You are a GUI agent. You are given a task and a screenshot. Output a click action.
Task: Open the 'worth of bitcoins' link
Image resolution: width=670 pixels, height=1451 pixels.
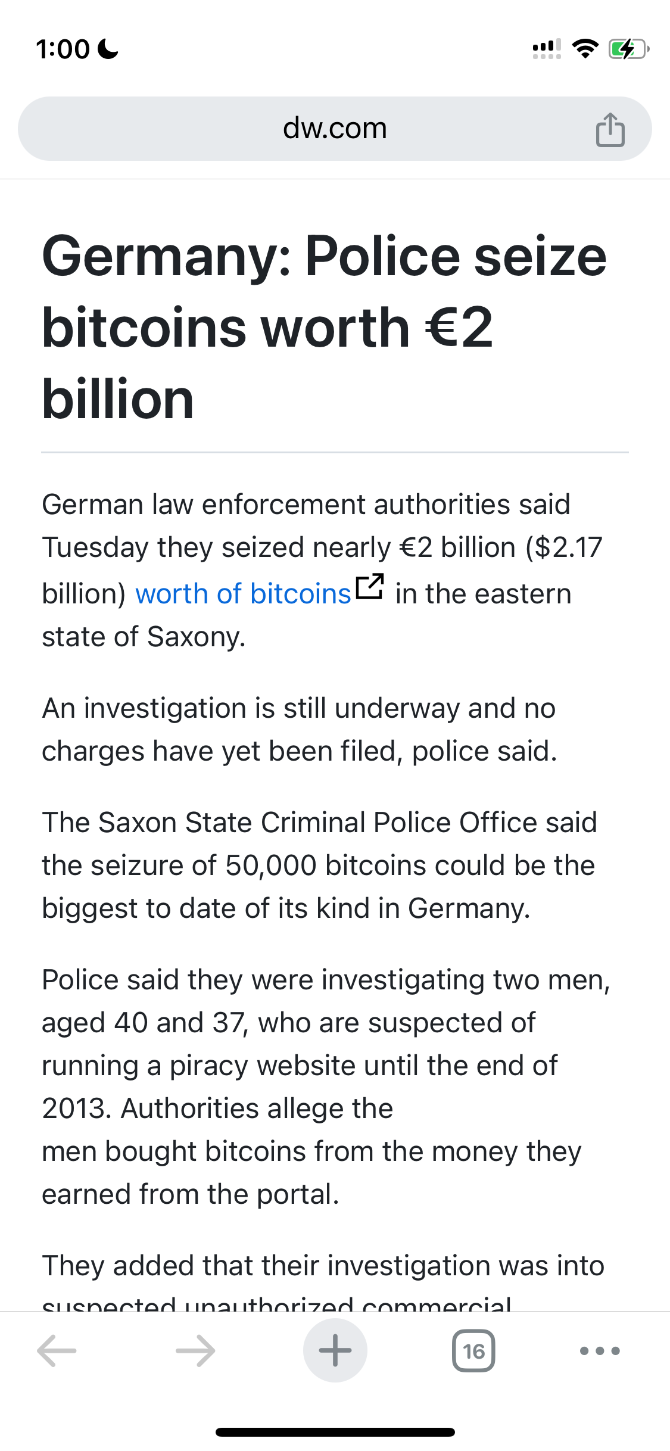[x=243, y=594]
